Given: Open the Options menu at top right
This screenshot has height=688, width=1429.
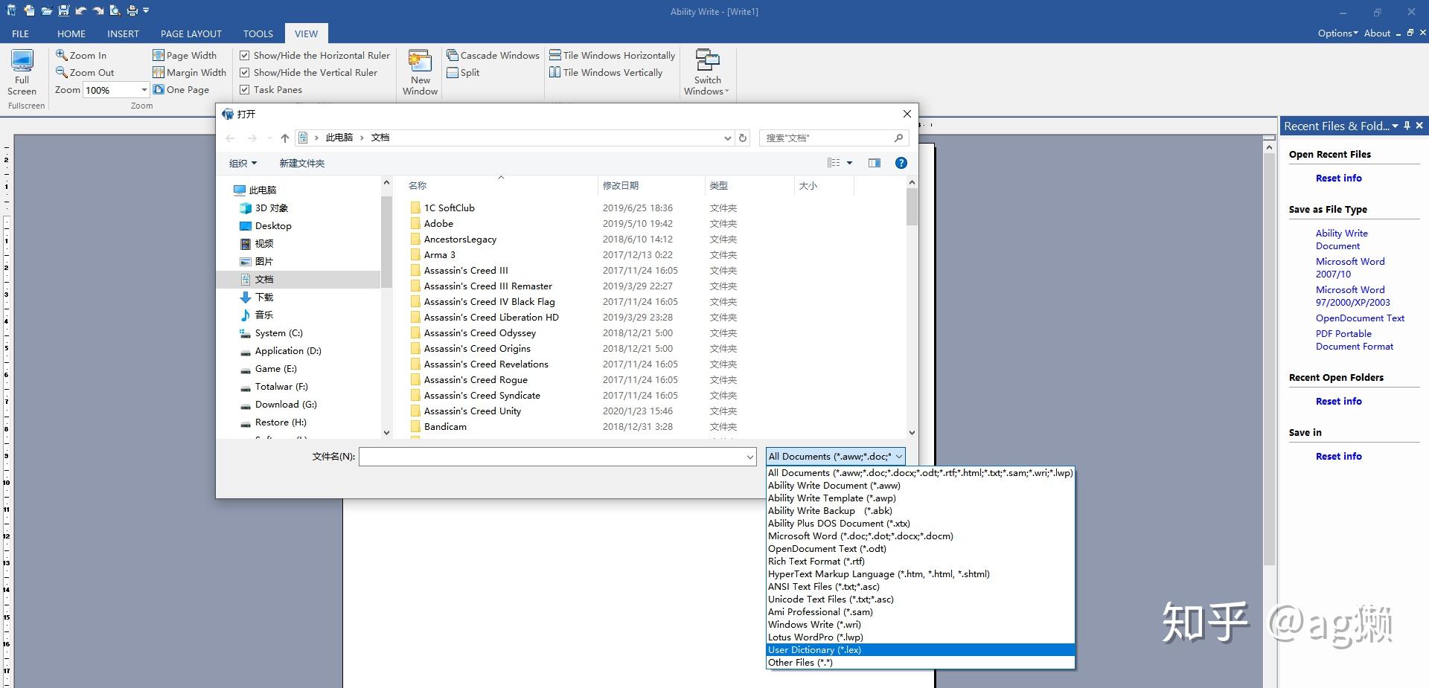Looking at the screenshot, I should point(1337,33).
